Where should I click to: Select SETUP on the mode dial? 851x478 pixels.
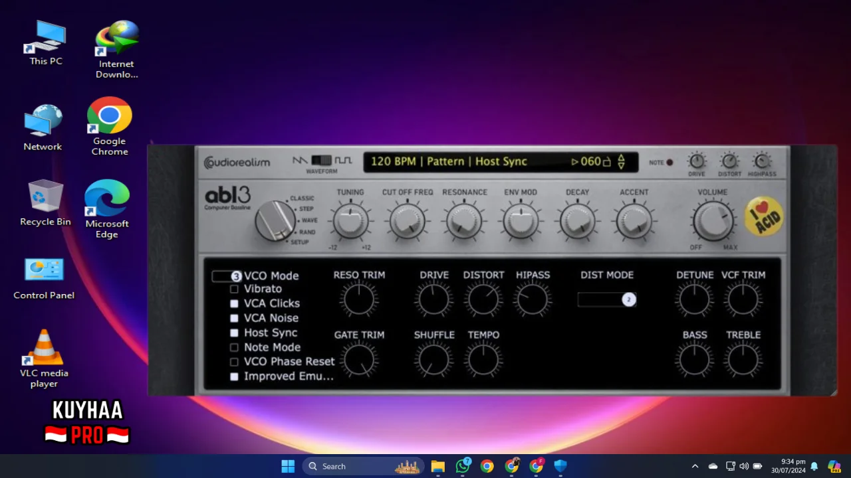(300, 242)
